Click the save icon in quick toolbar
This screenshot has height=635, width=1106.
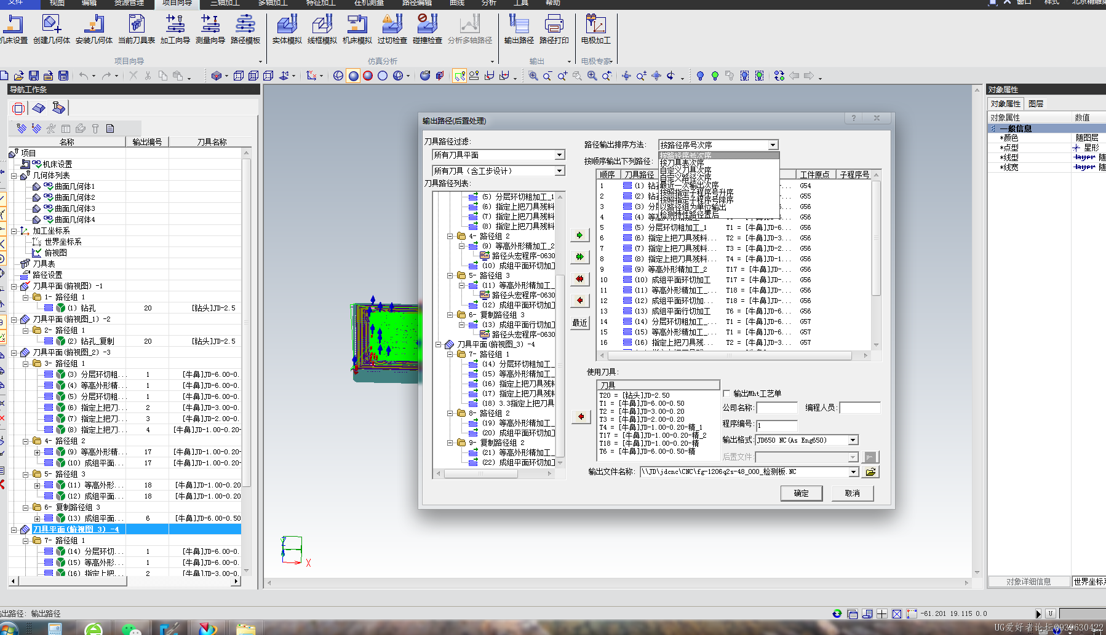pos(34,76)
